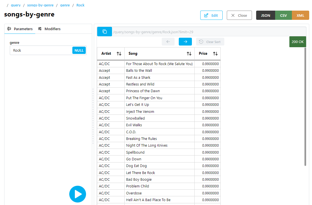Click the Accept artist cell beside Balls to the Wall
The height and width of the screenshot is (205, 312).
[111, 71]
